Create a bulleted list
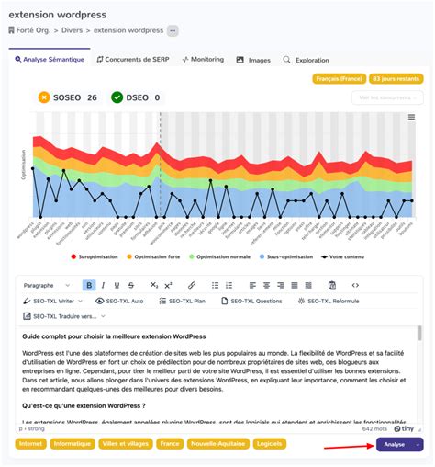Image resolution: width=435 pixels, height=467 pixels. click(x=215, y=285)
